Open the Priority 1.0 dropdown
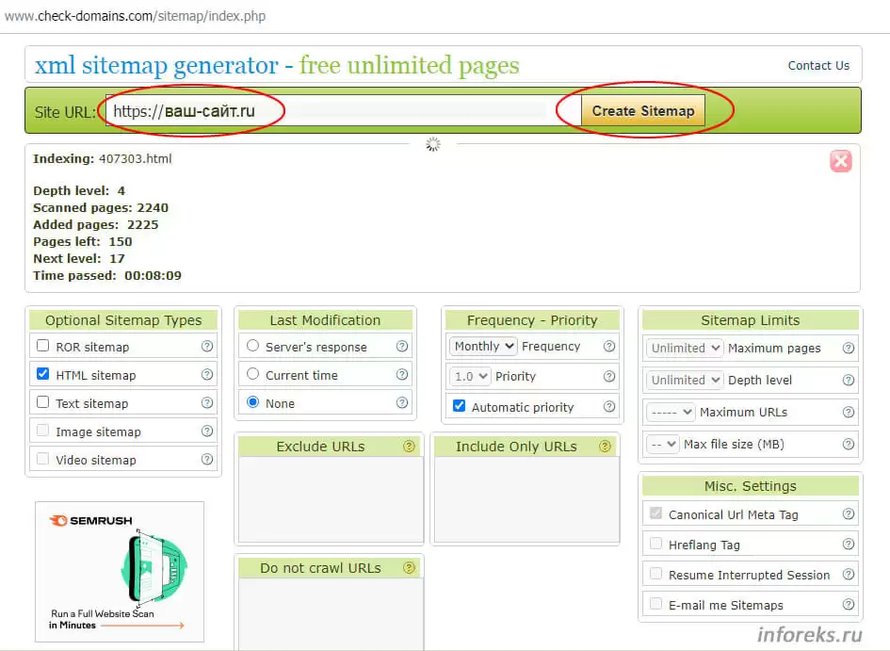The image size is (890, 651). pyautogui.click(x=470, y=376)
